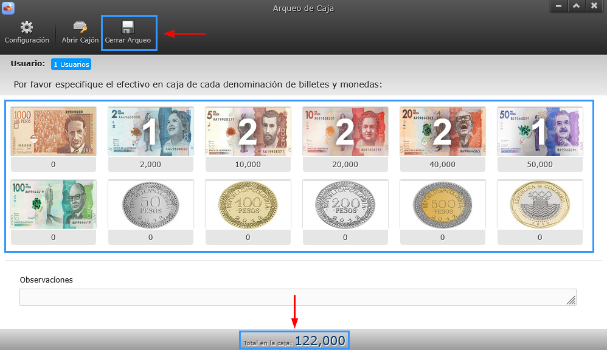The height and width of the screenshot is (350, 607).
Task: Edit amount field under 200 pesos coin
Action: [345, 237]
